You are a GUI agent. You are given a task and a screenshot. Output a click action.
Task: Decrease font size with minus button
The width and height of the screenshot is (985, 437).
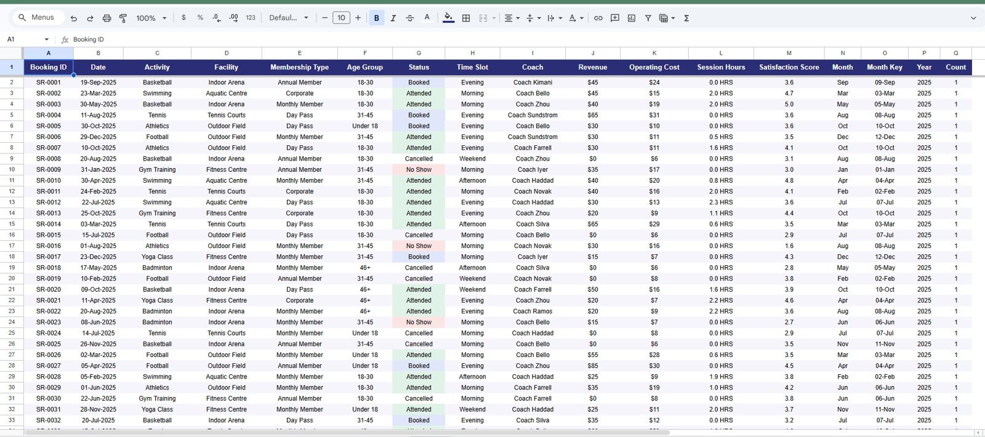coord(324,18)
